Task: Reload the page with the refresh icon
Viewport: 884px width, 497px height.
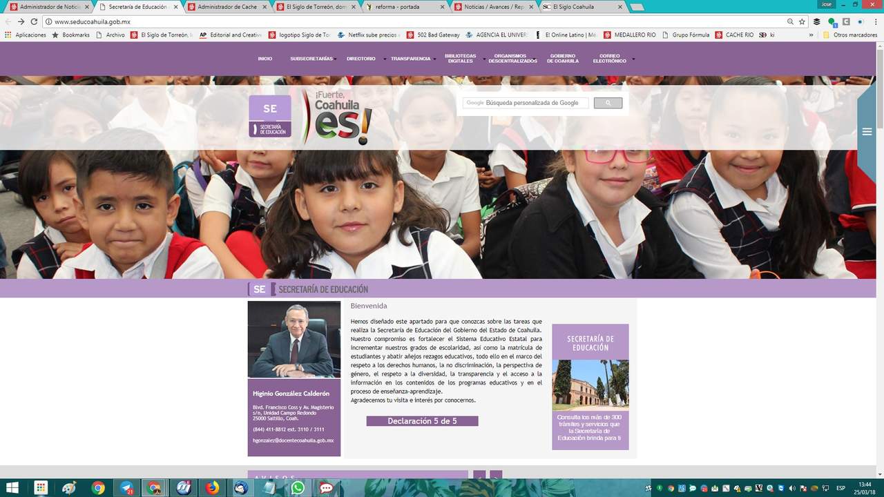Action: (x=34, y=21)
